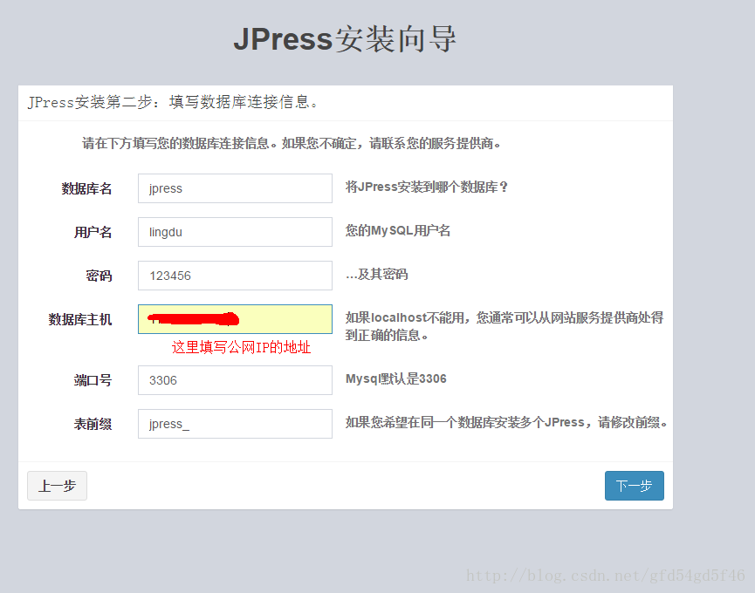Click the hint about 安装多个JPress 修改前缀

(x=506, y=422)
